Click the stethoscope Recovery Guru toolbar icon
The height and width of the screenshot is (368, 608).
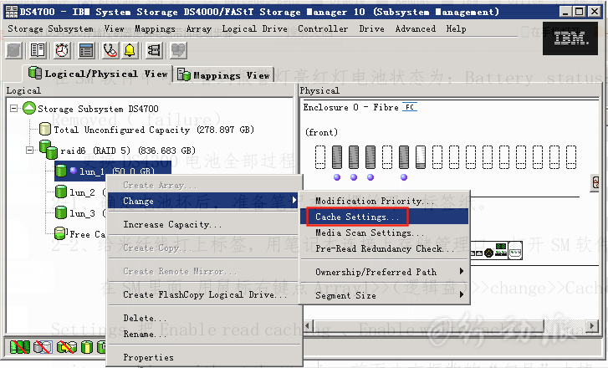pyautogui.click(x=110, y=50)
